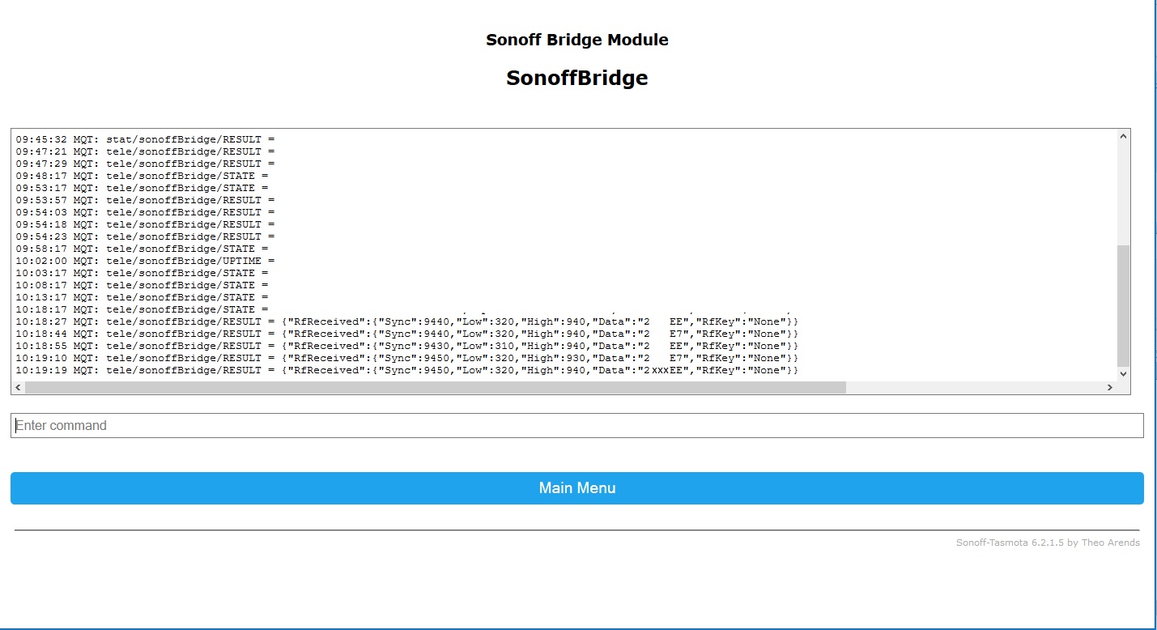Click the horizontal scrollbar thumb of the log
This screenshot has width=1157, height=630.
tap(436, 388)
